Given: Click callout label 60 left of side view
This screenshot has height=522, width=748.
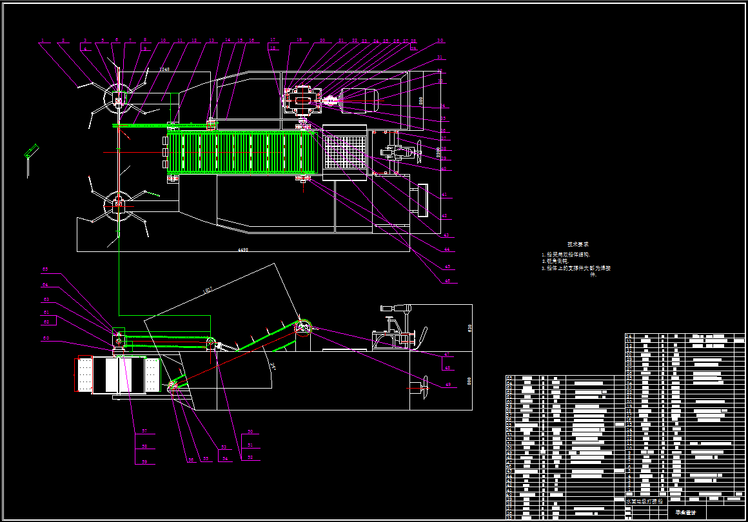Looking at the screenshot, I should 46,338.
